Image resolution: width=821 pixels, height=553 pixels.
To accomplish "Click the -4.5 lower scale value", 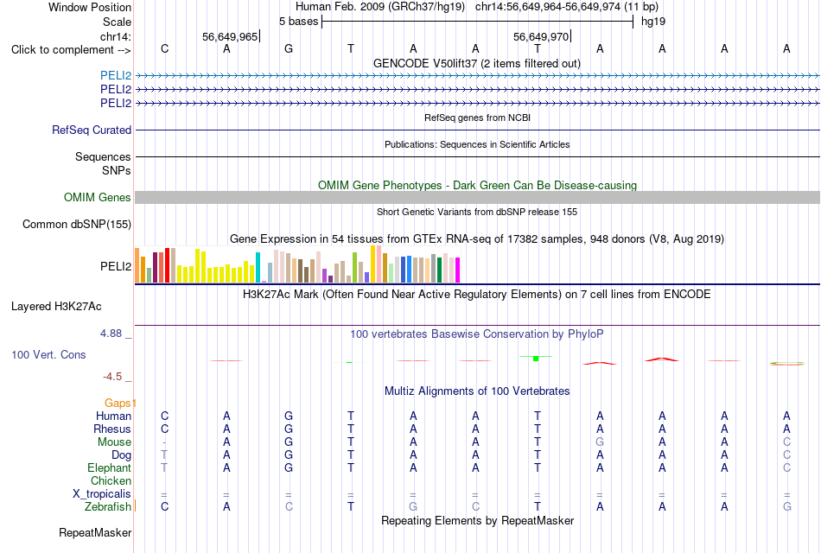I will (x=112, y=377).
